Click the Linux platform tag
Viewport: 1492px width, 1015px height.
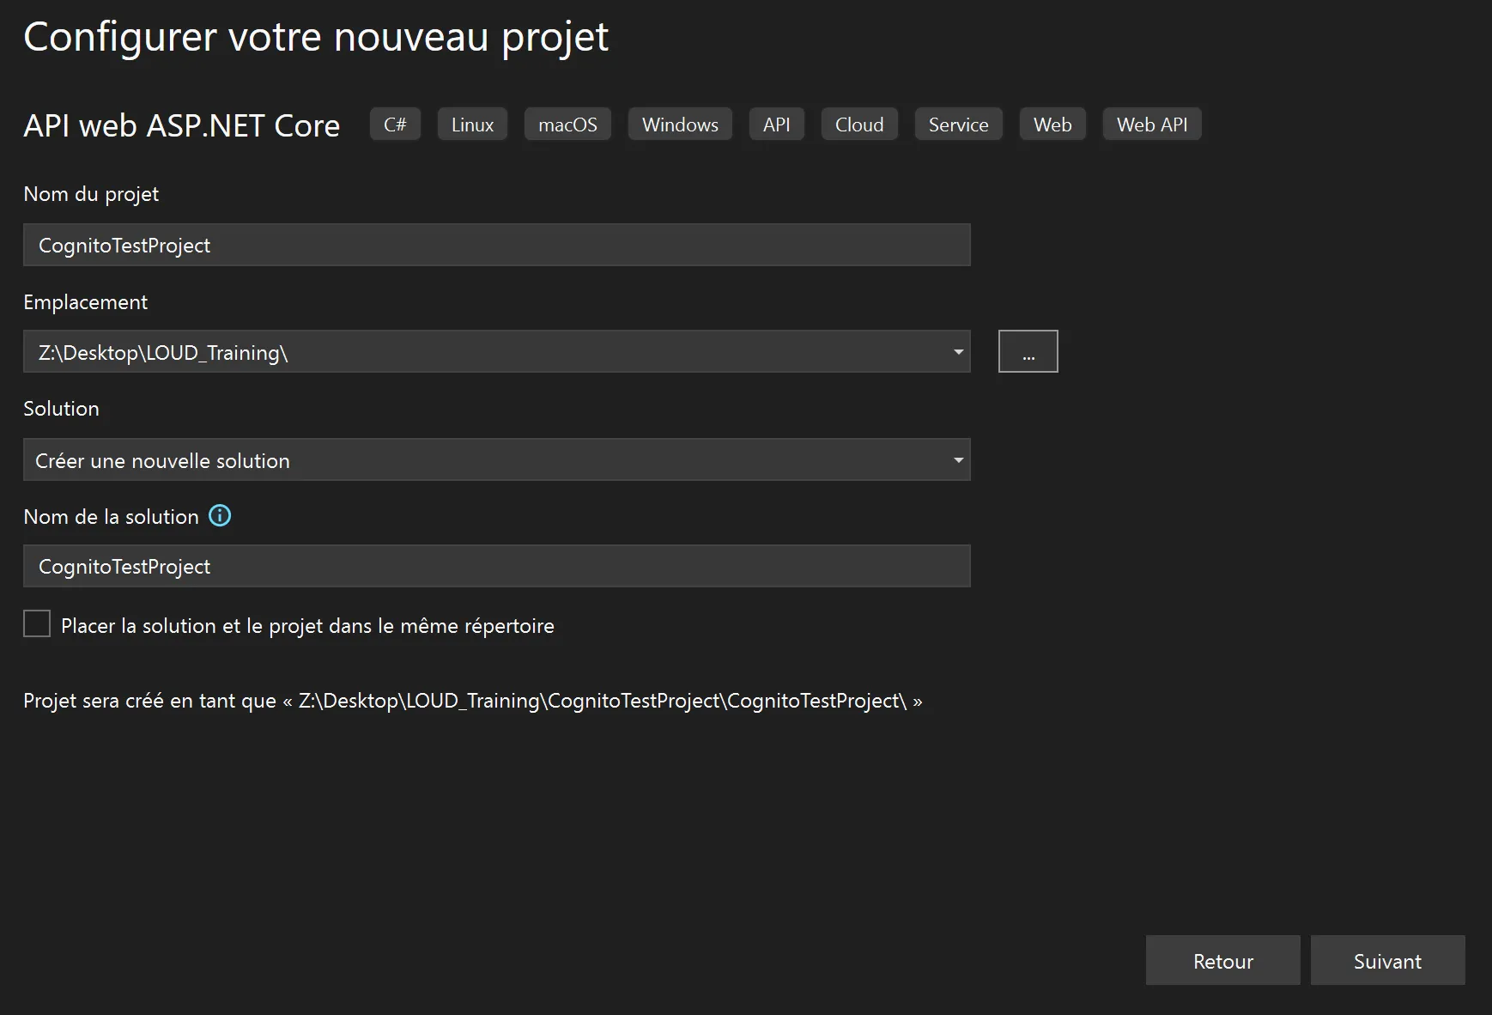click(472, 125)
